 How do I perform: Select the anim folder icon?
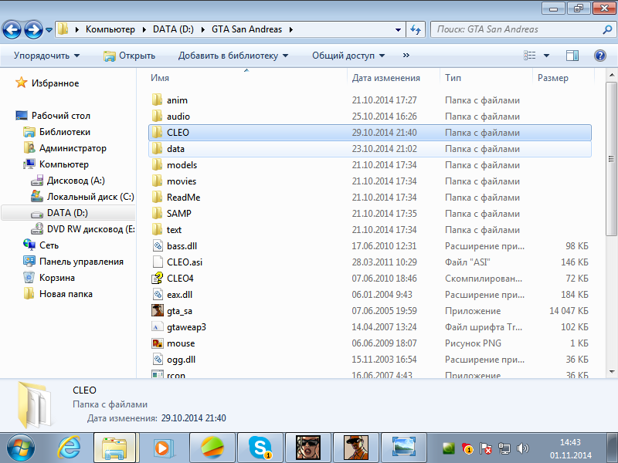point(158,100)
